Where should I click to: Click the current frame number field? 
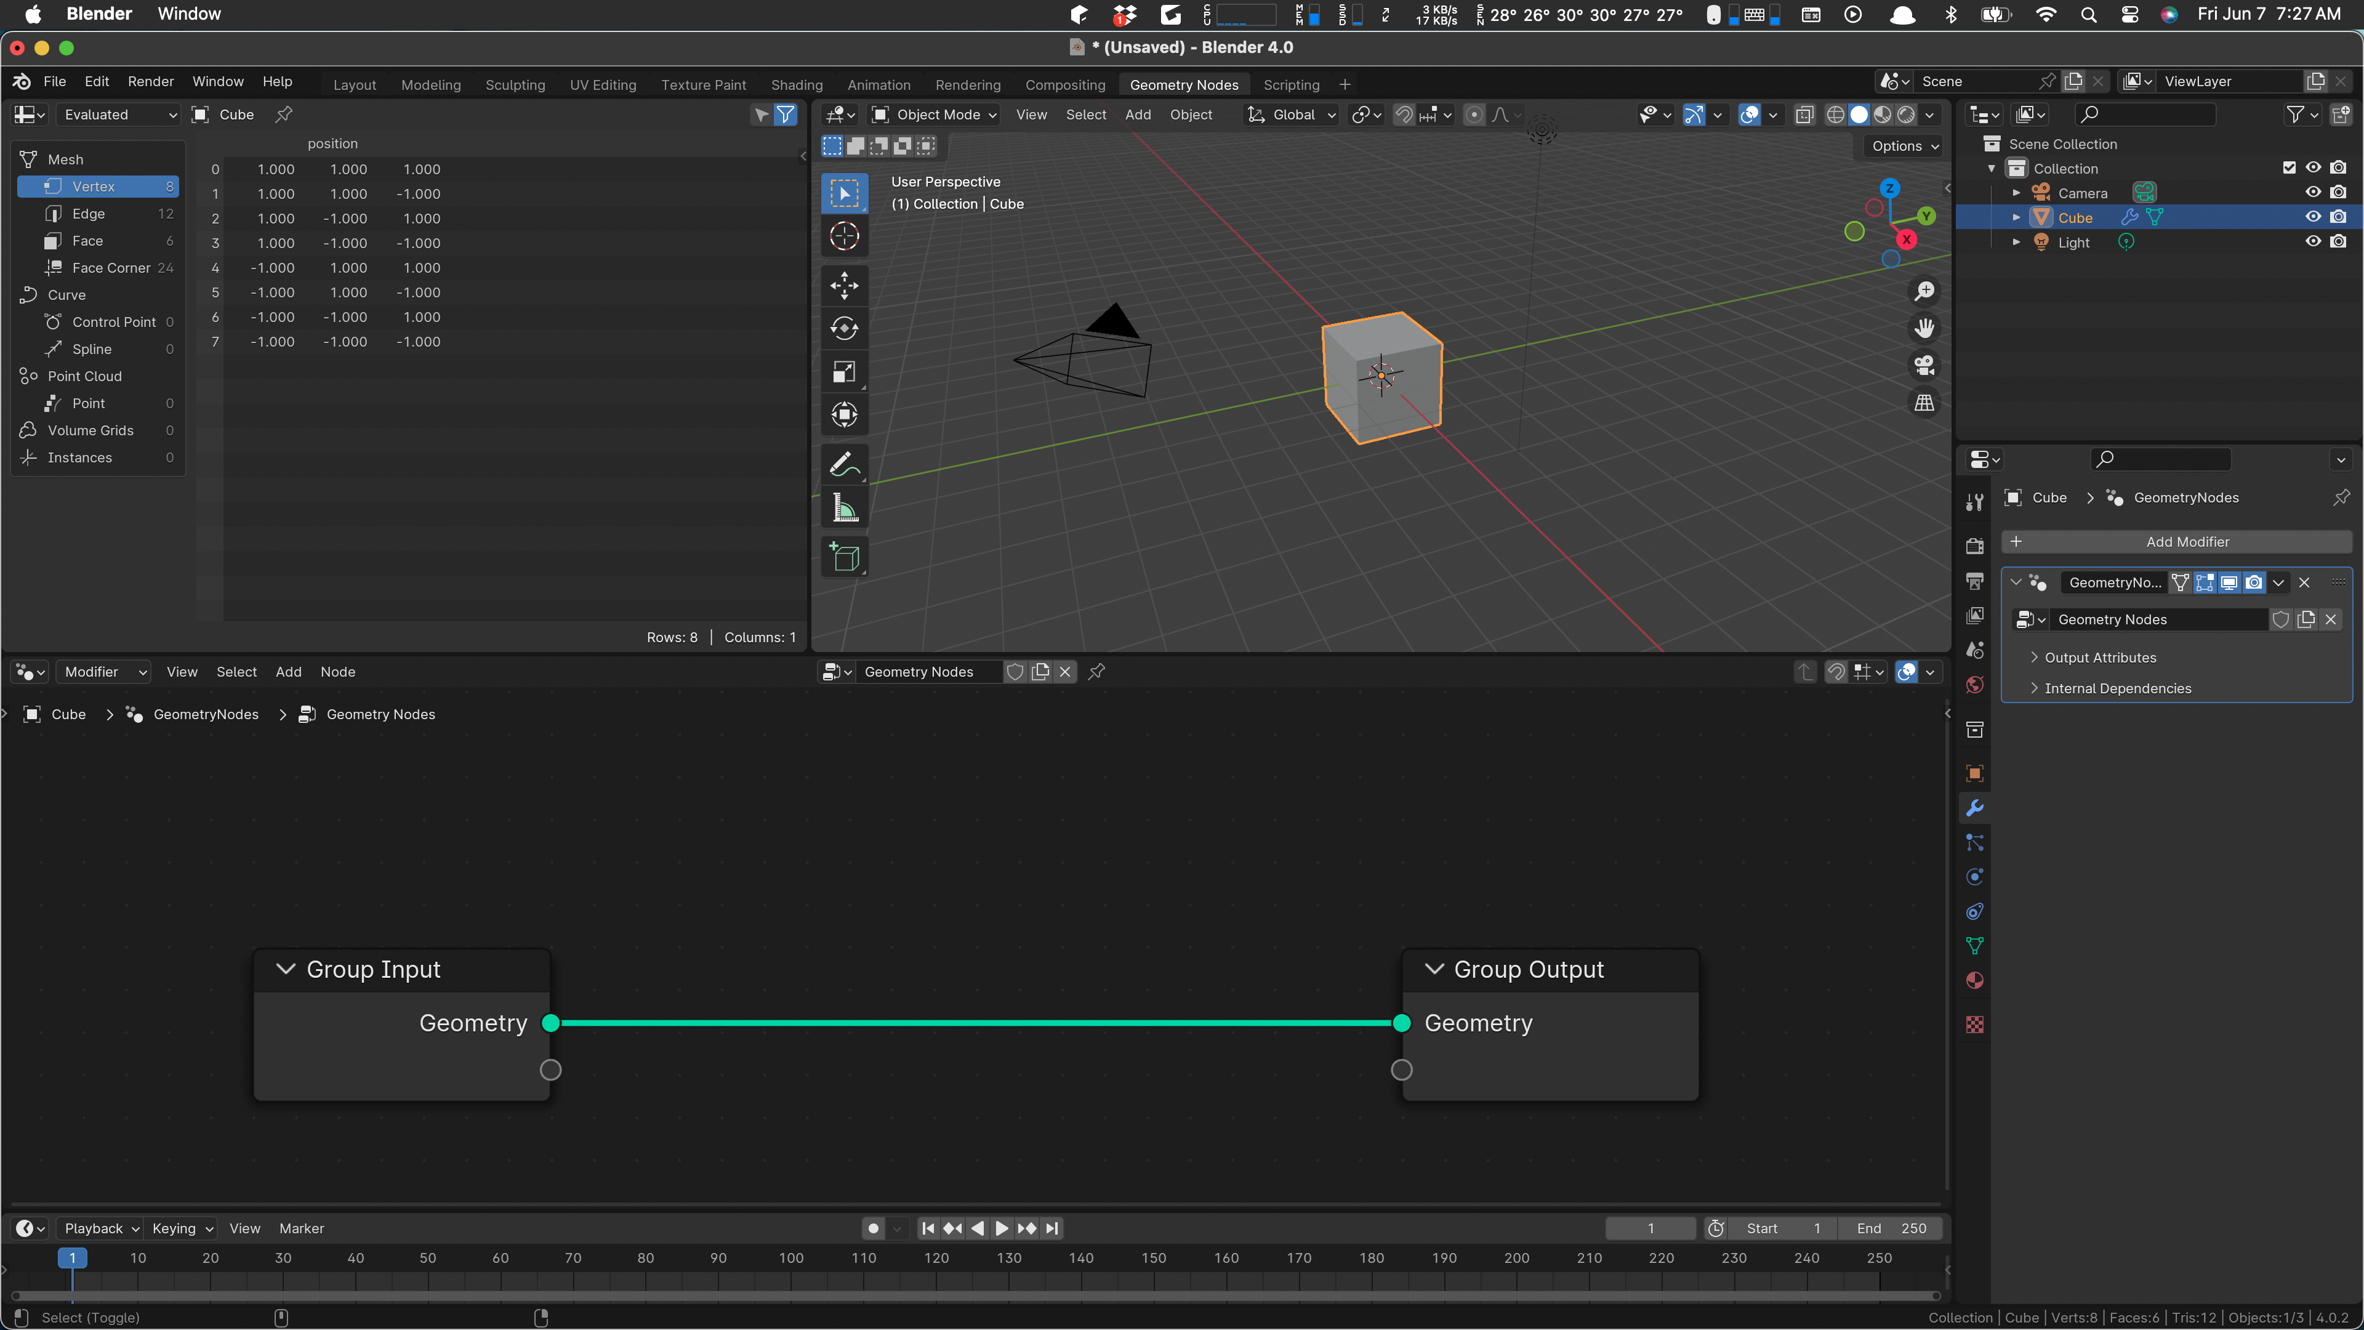tap(1650, 1228)
